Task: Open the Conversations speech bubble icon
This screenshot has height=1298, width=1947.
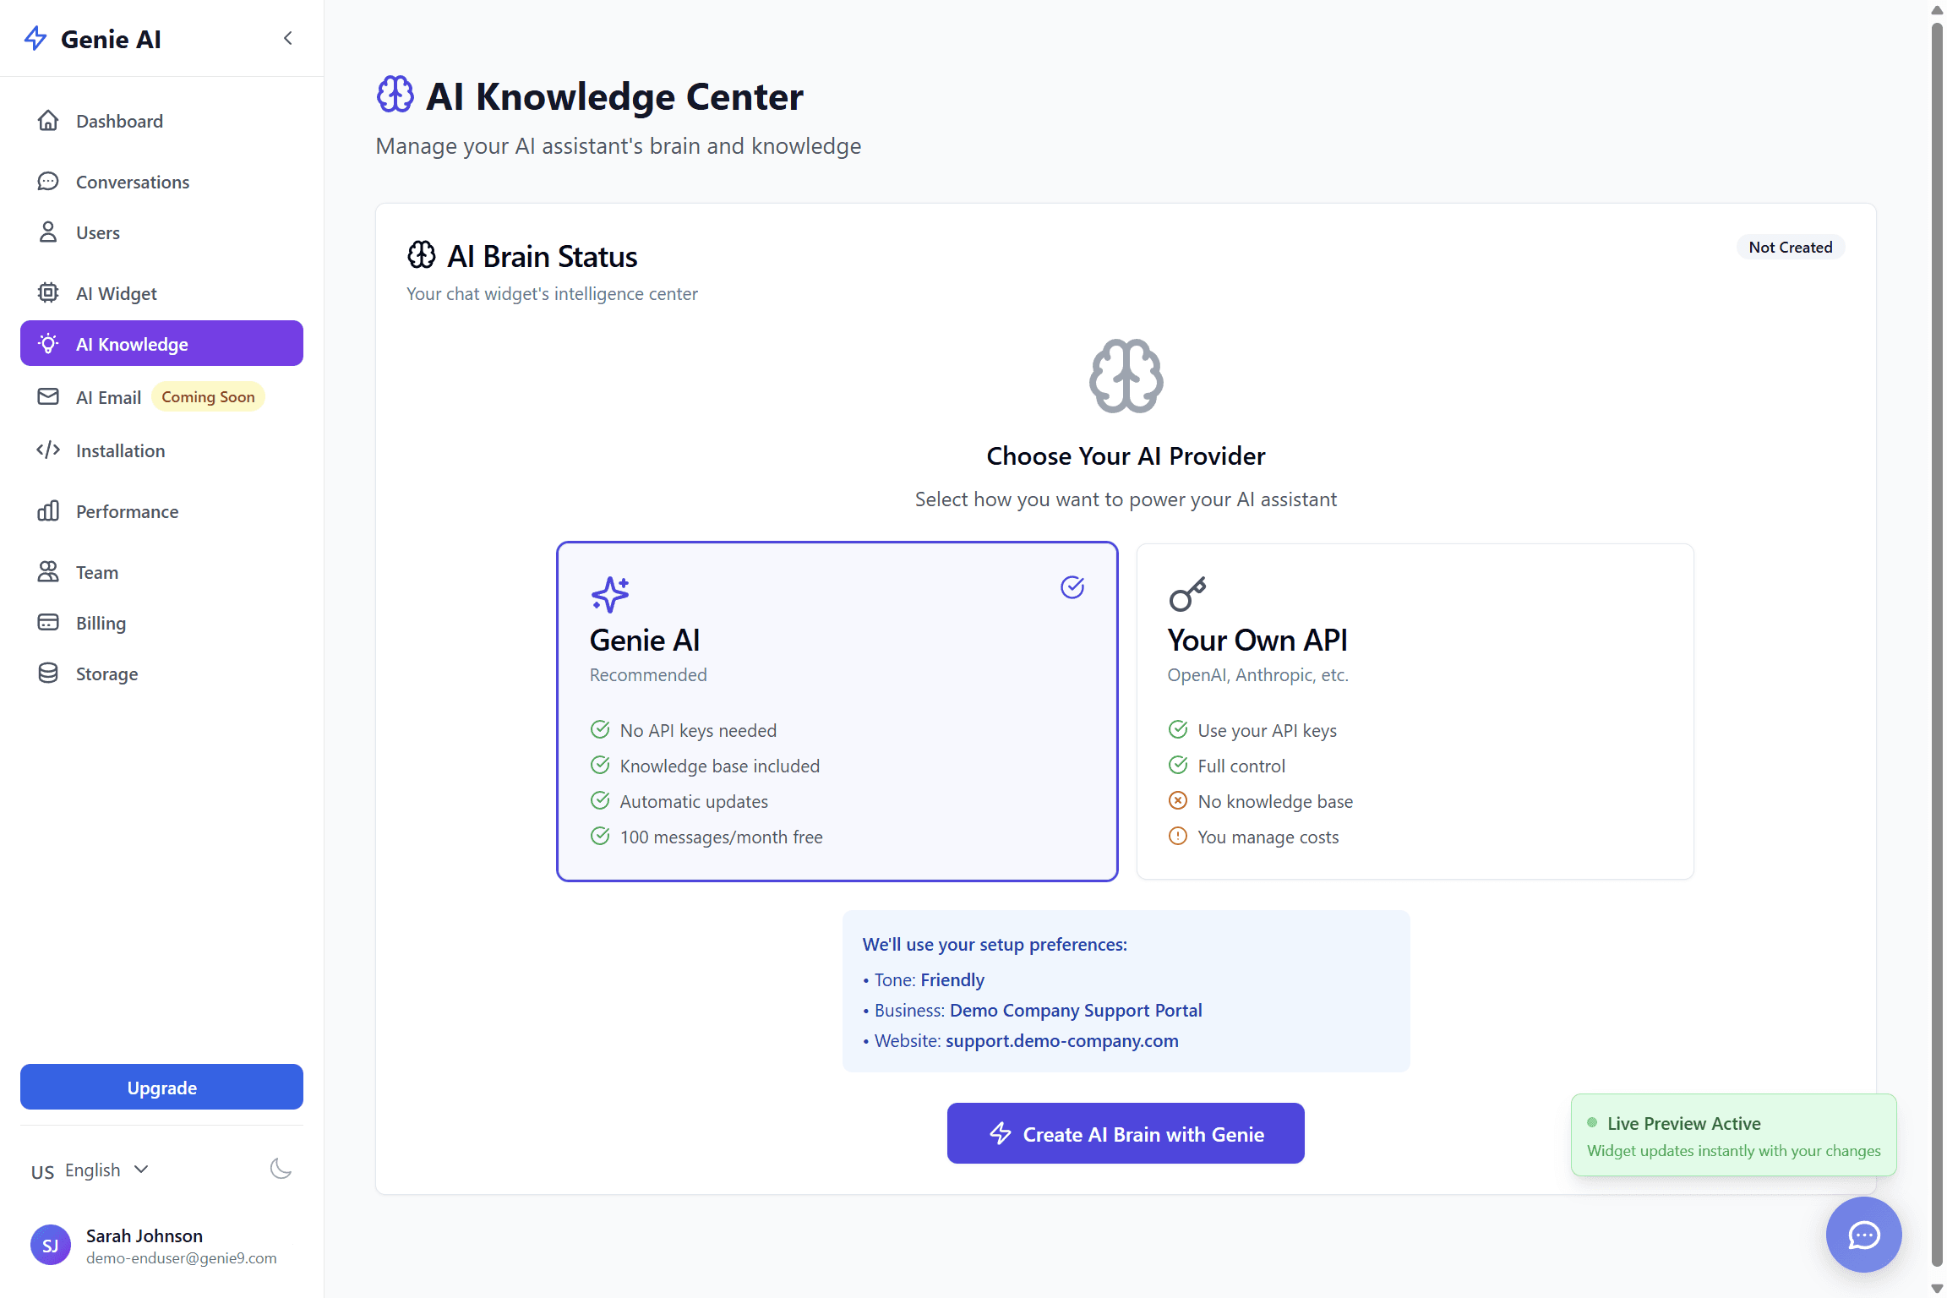Action: tap(48, 182)
